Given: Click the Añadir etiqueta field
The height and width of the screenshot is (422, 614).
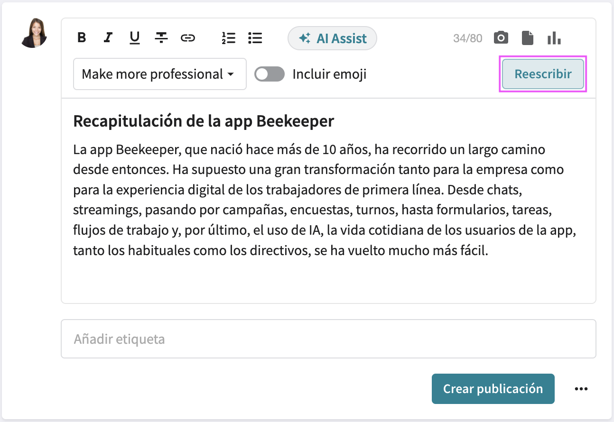Looking at the screenshot, I should pyautogui.click(x=328, y=339).
